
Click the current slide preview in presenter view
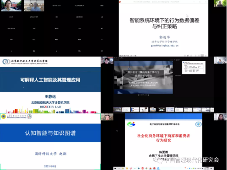[143, 77]
